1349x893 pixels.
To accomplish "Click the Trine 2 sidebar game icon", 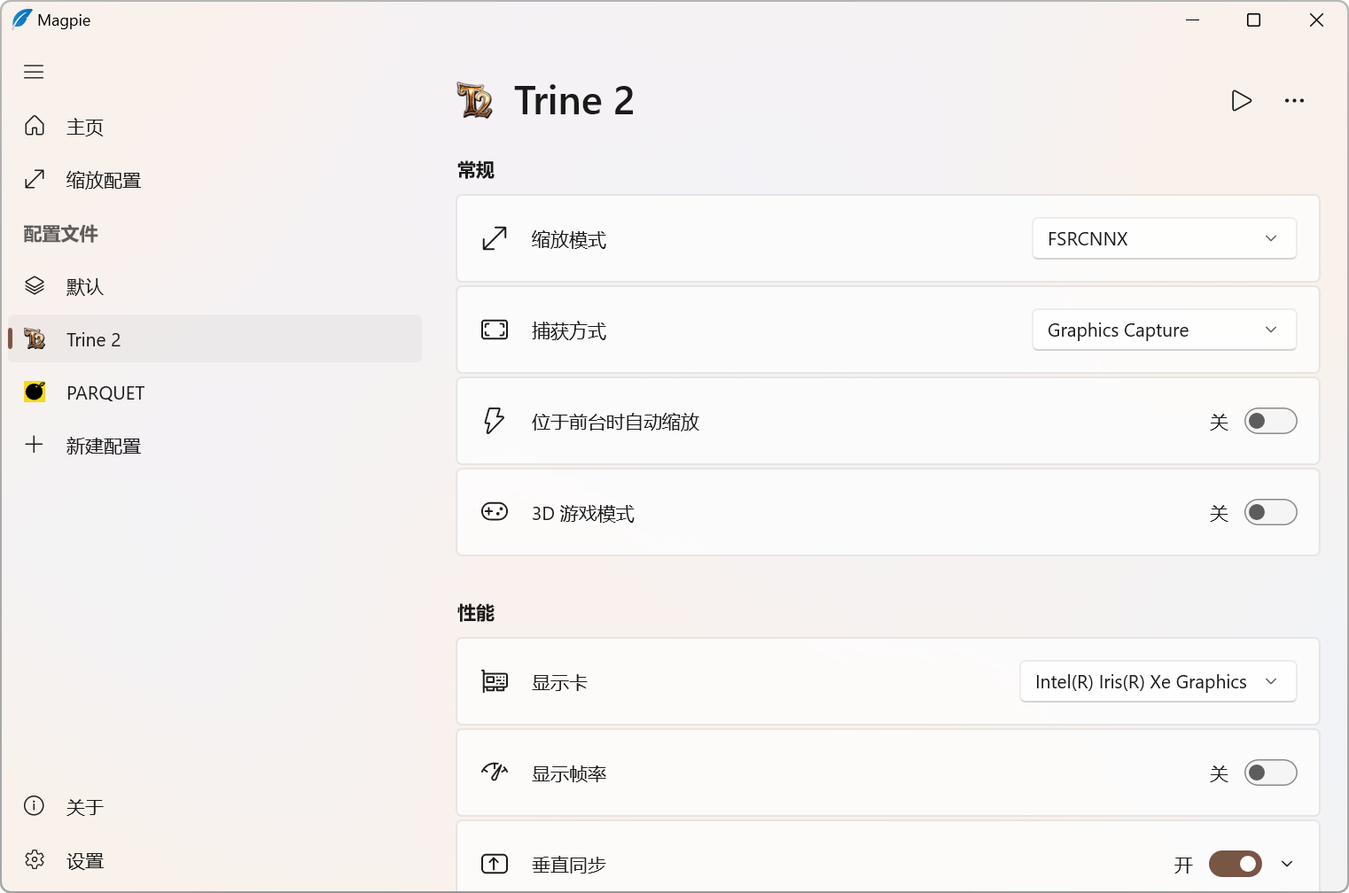I will 35,338.
